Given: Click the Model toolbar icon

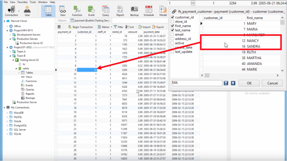Looking at the screenshot, I should click(x=163, y=11).
